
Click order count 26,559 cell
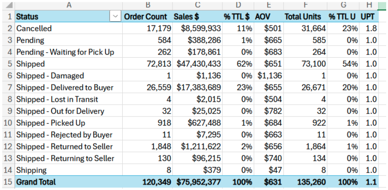147,87
